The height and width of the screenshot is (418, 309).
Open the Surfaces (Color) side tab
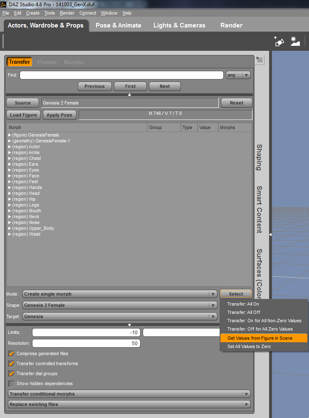coord(259,274)
